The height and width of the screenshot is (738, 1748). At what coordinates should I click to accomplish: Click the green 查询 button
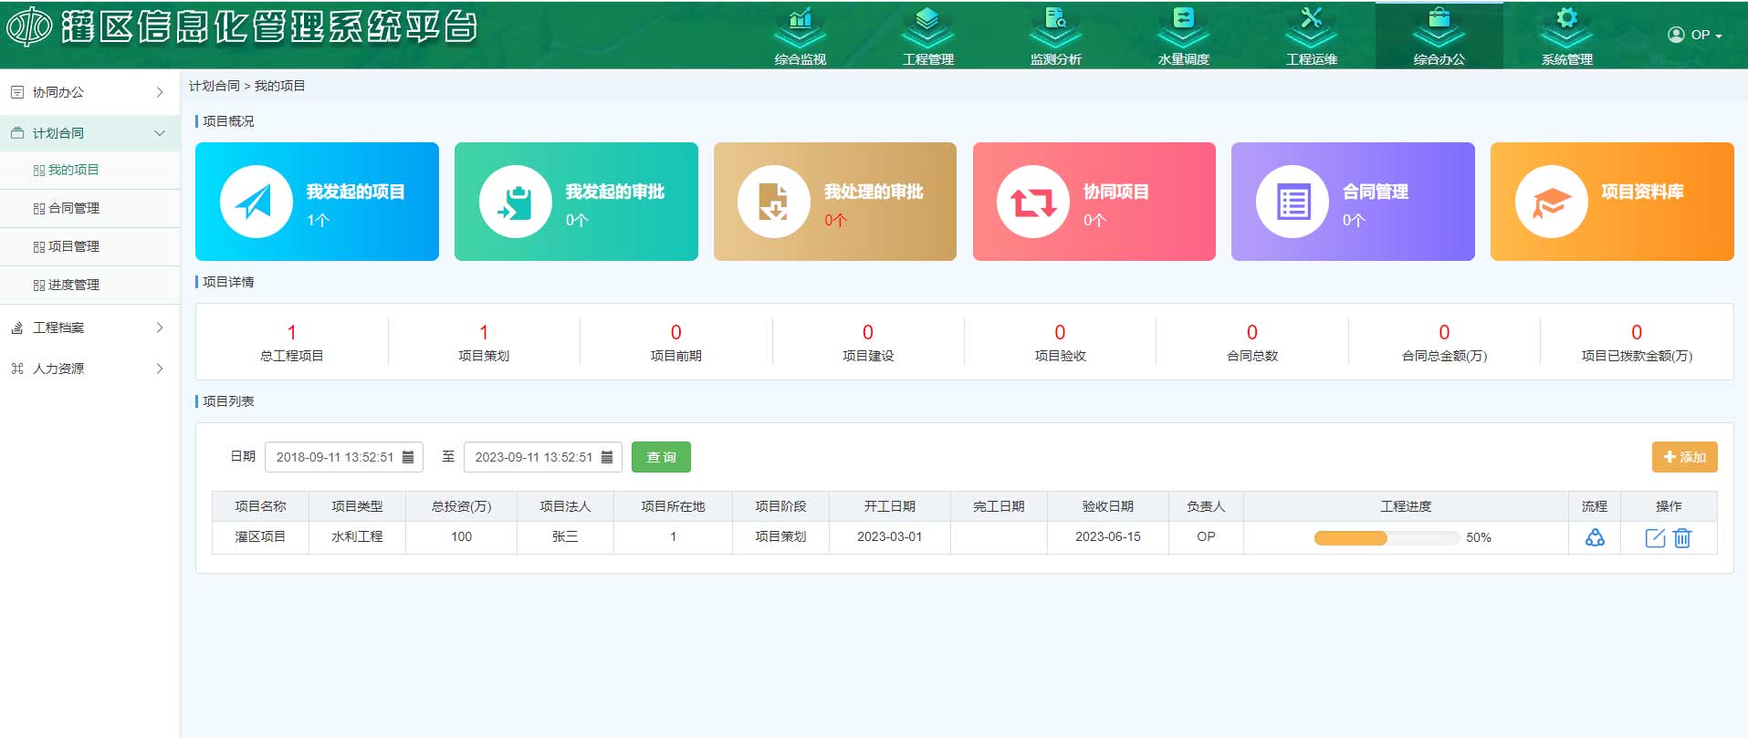pos(661,457)
